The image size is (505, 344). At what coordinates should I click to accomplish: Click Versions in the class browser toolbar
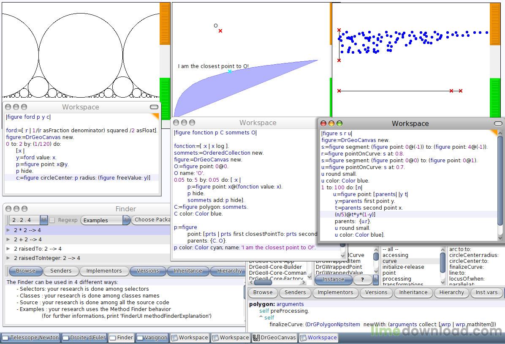pyautogui.click(x=376, y=292)
